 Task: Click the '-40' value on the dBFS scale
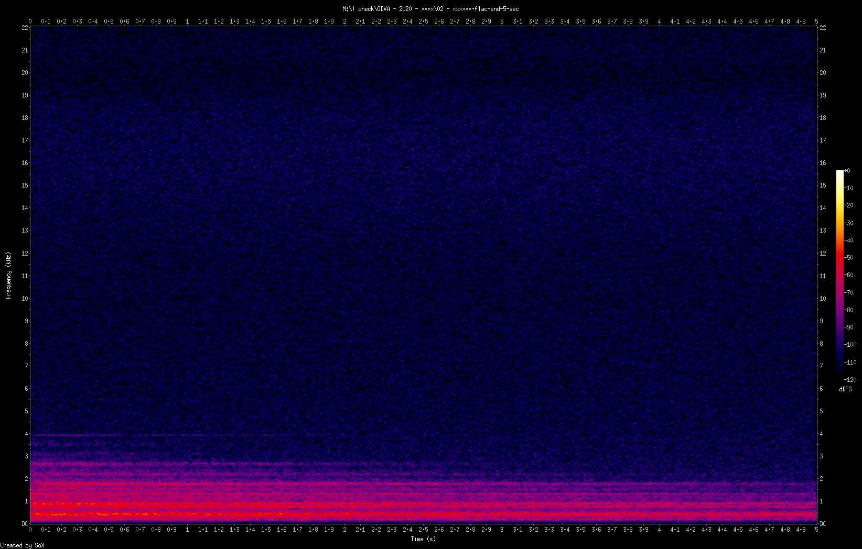point(849,240)
